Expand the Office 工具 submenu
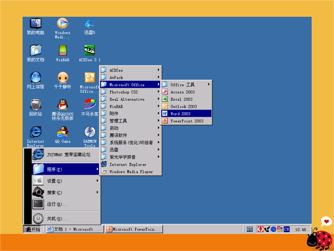334x251 pixels. pyautogui.click(x=186, y=85)
